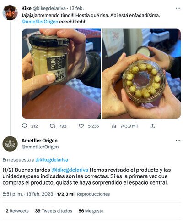View the 56 Me gusta list
183x221 pixels.
pyautogui.click(x=91, y=211)
